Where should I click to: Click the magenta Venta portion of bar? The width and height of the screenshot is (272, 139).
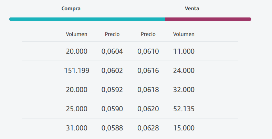point(208,19)
